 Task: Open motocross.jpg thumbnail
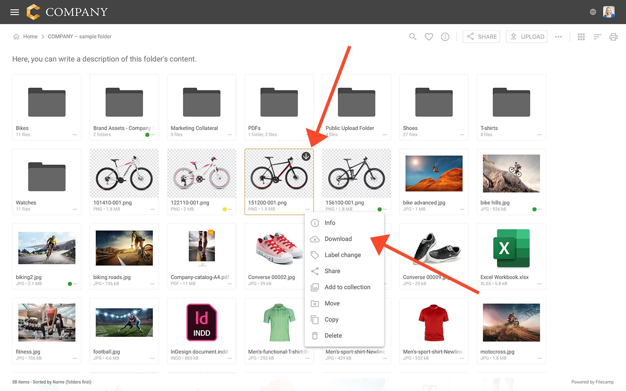tap(511, 322)
